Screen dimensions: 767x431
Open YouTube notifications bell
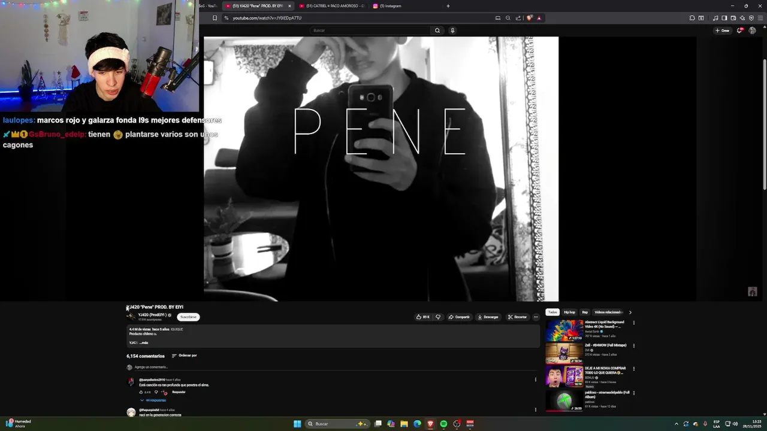click(x=740, y=31)
